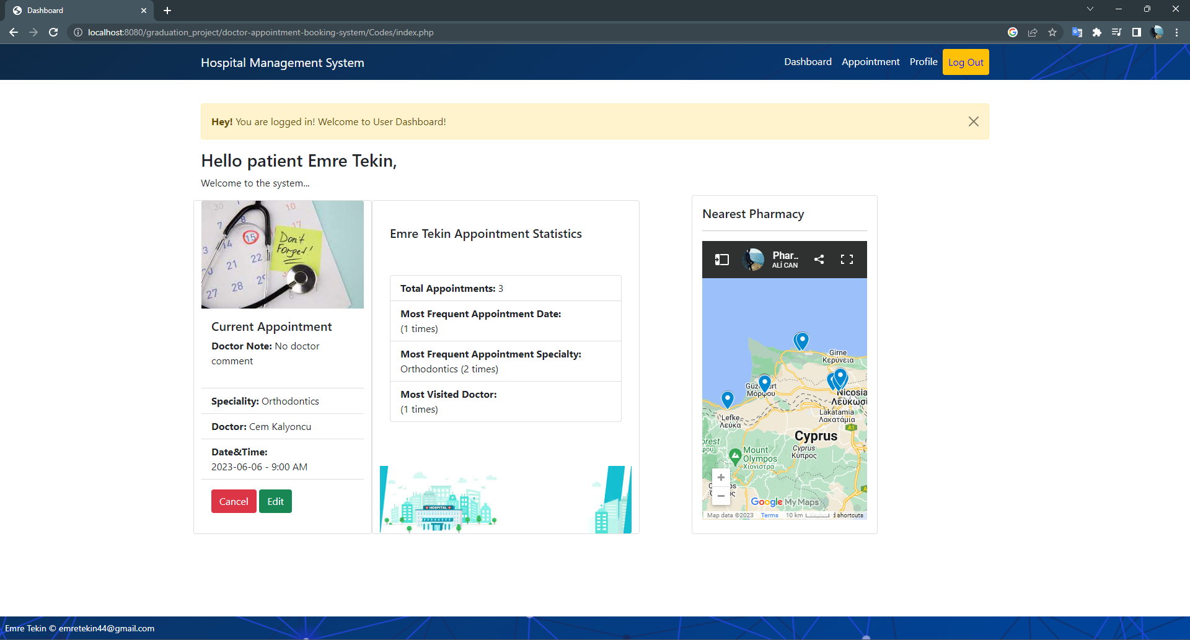1190x640 pixels.
Task: Cancel the current appointment
Action: (x=234, y=501)
